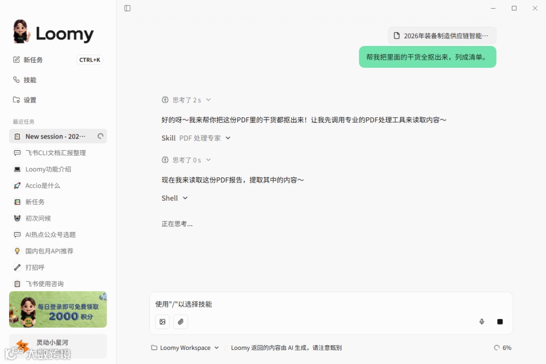
Task: Click the message input field
Action: 331,304
